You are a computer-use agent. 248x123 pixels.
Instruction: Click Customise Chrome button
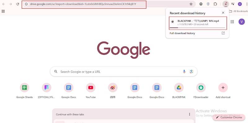click(x=229, y=117)
